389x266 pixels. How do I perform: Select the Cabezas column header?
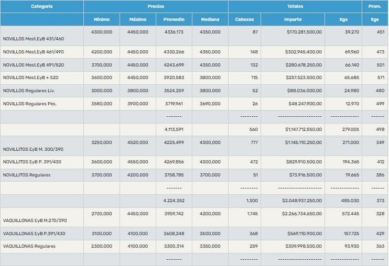244,19
